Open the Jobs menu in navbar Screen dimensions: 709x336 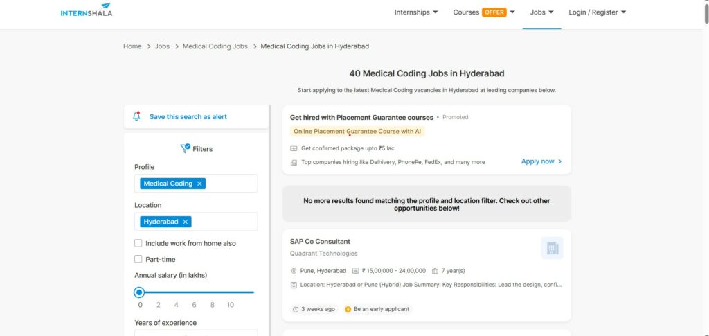(541, 12)
